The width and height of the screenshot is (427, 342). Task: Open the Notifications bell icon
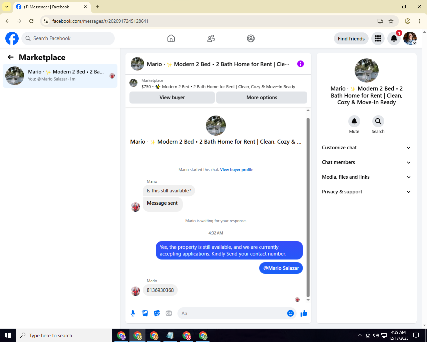point(394,38)
